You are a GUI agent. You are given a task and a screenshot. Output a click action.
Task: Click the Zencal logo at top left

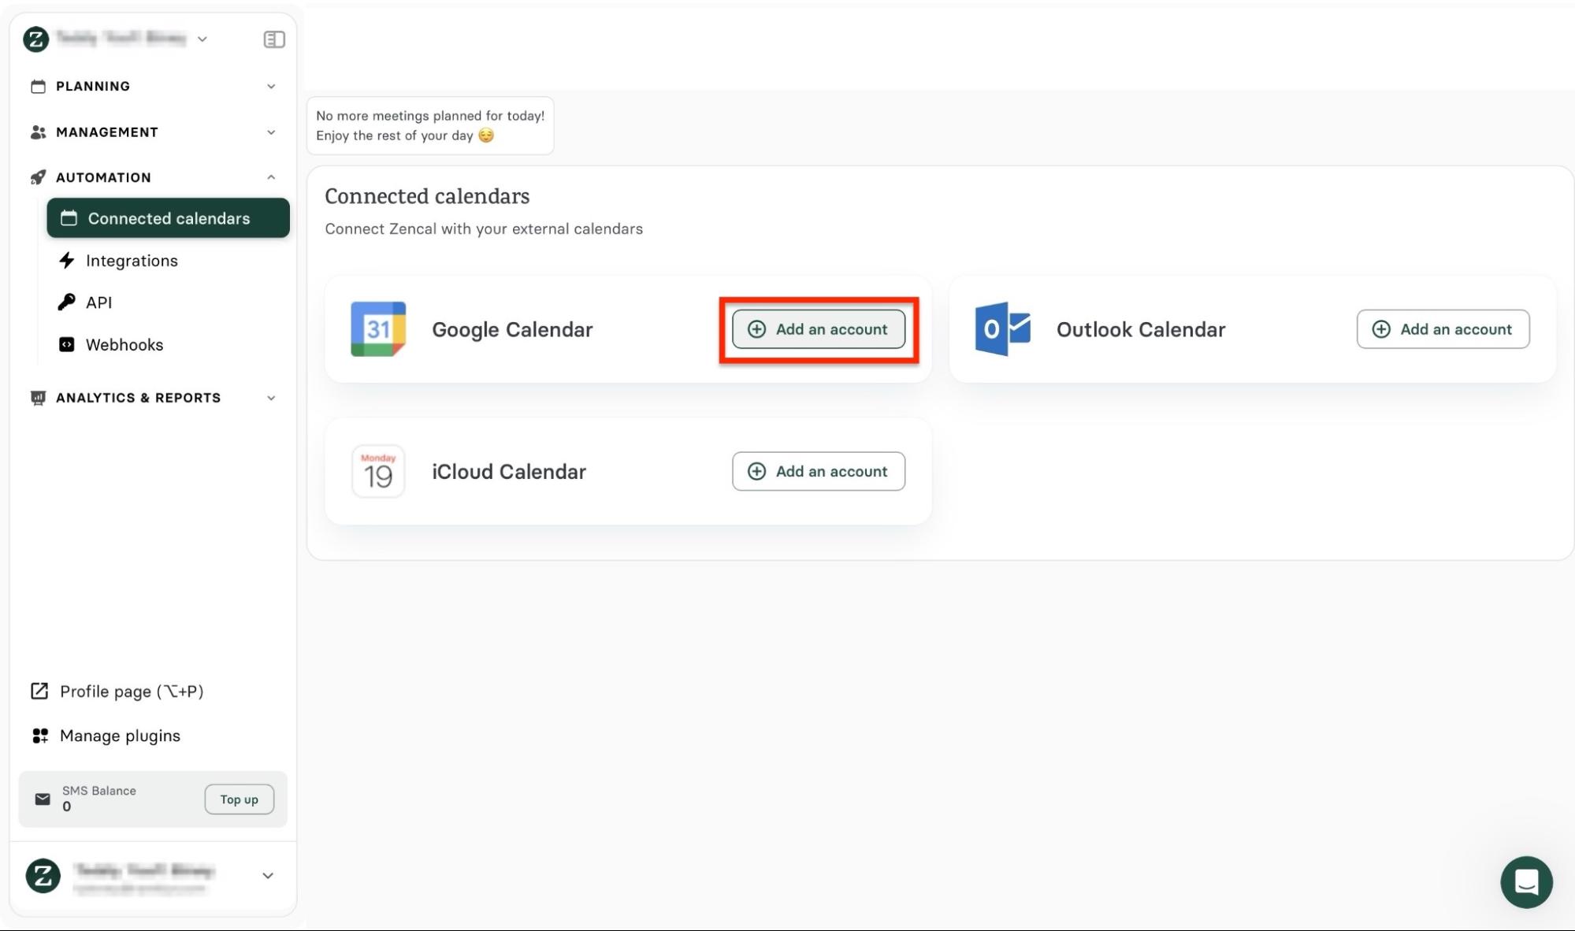click(35, 39)
